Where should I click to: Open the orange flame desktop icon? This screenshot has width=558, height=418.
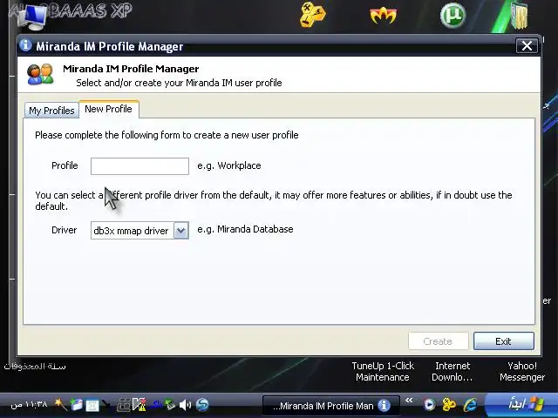point(384,16)
